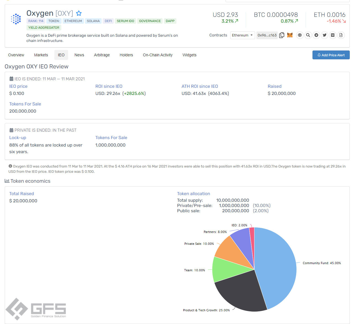Click the Community Fund: 45.00% label

pos(322,263)
